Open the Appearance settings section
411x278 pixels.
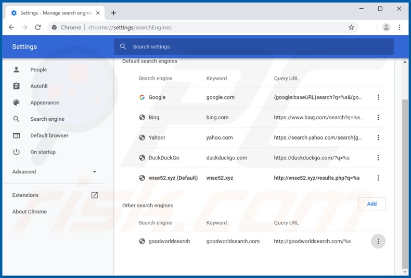[45, 103]
